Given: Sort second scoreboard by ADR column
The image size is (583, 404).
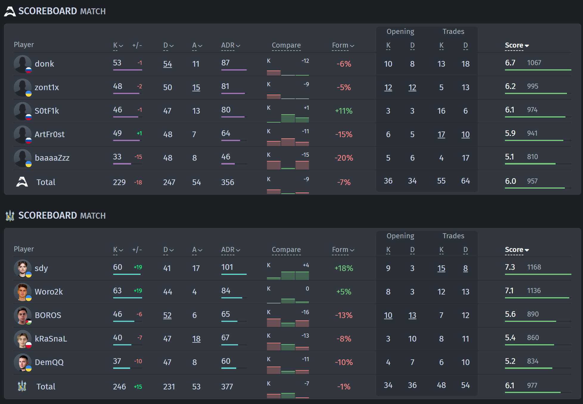Looking at the screenshot, I should click(x=231, y=250).
